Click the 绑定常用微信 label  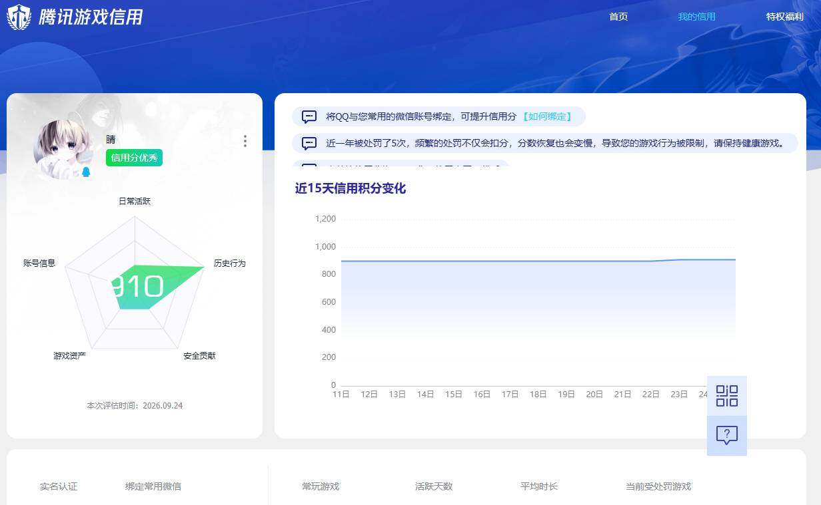(x=153, y=486)
